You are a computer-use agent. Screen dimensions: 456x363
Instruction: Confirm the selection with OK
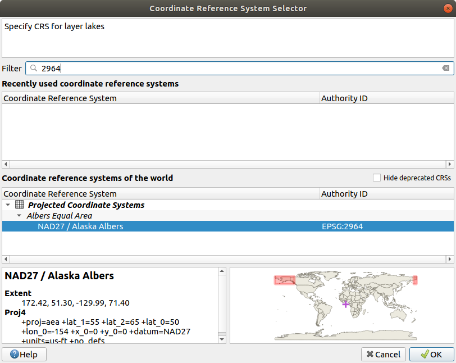[x=431, y=355]
